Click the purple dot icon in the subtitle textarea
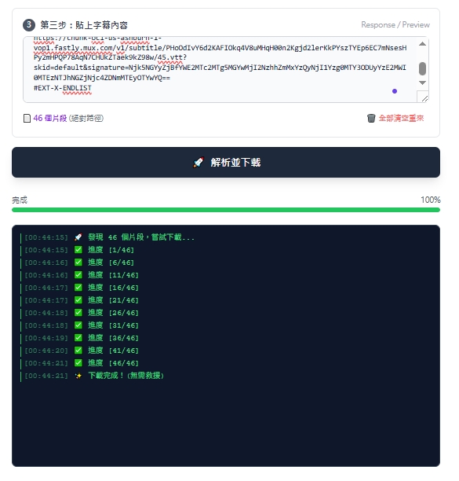 (x=395, y=91)
